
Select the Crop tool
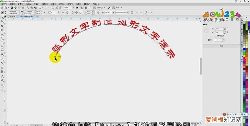[2, 26]
